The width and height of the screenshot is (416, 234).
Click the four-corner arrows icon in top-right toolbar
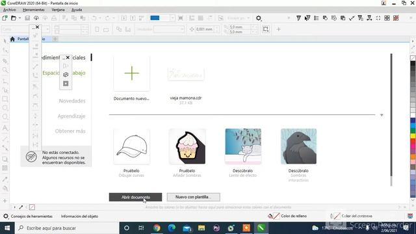click(x=378, y=18)
